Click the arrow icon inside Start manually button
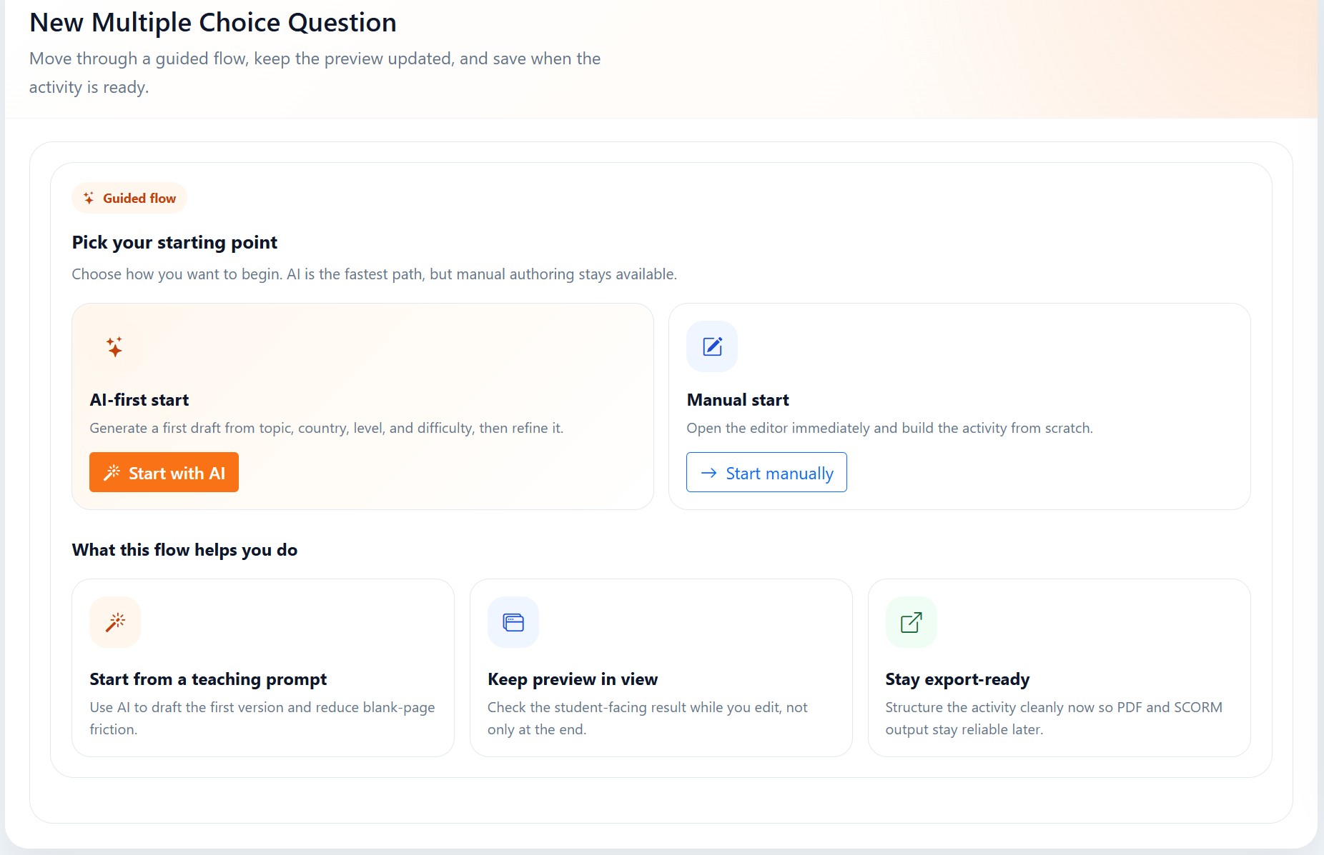Viewport: 1324px width, 855px height. [708, 473]
